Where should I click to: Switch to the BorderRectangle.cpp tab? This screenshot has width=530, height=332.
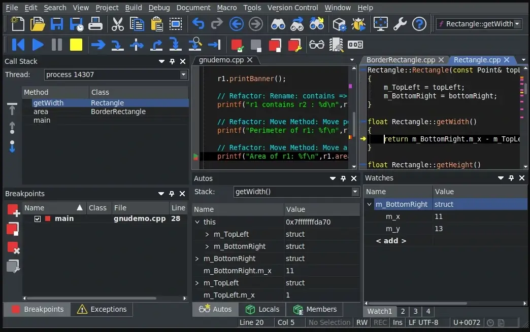pos(401,60)
